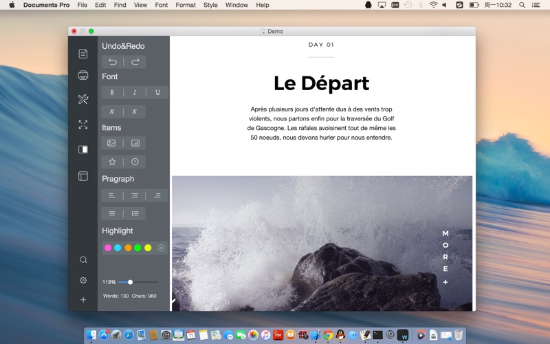
Task: Remove highlight with the circled X button
Action: click(161, 248)
